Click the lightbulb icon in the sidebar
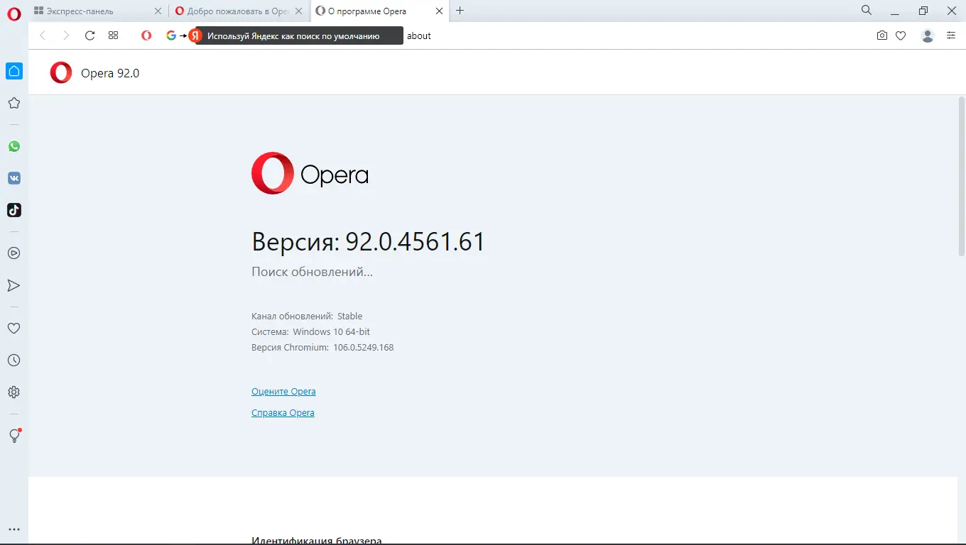This screenshot has height=545, width=966. point(14,436)
